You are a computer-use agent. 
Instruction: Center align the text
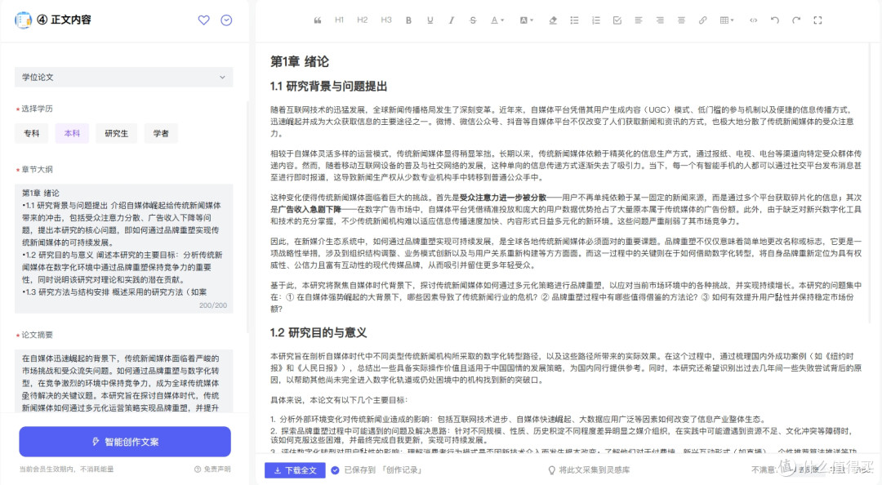tap(681, 20)
